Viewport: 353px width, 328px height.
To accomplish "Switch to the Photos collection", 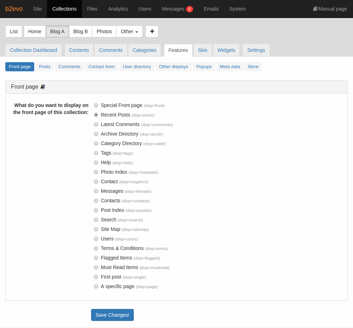I will tap(104, 31).
